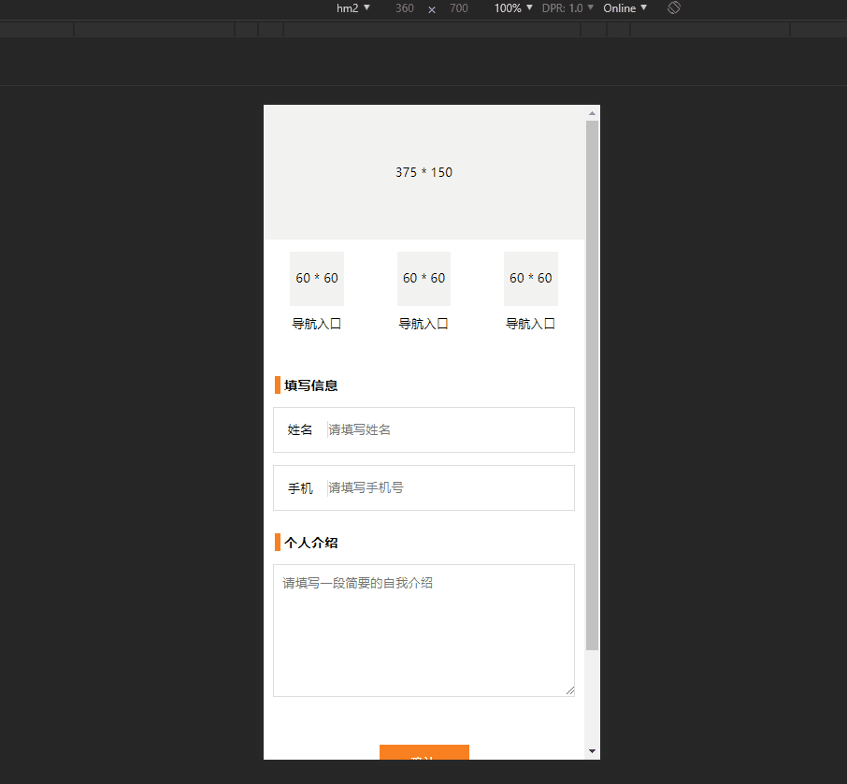The image size is (847, 784).
Task: Click the textarea resize handle corner
Action: tap(570, 690)
